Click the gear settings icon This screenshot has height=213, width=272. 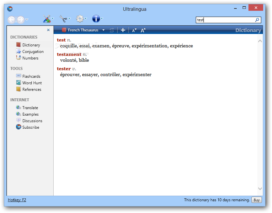[80, 19]
